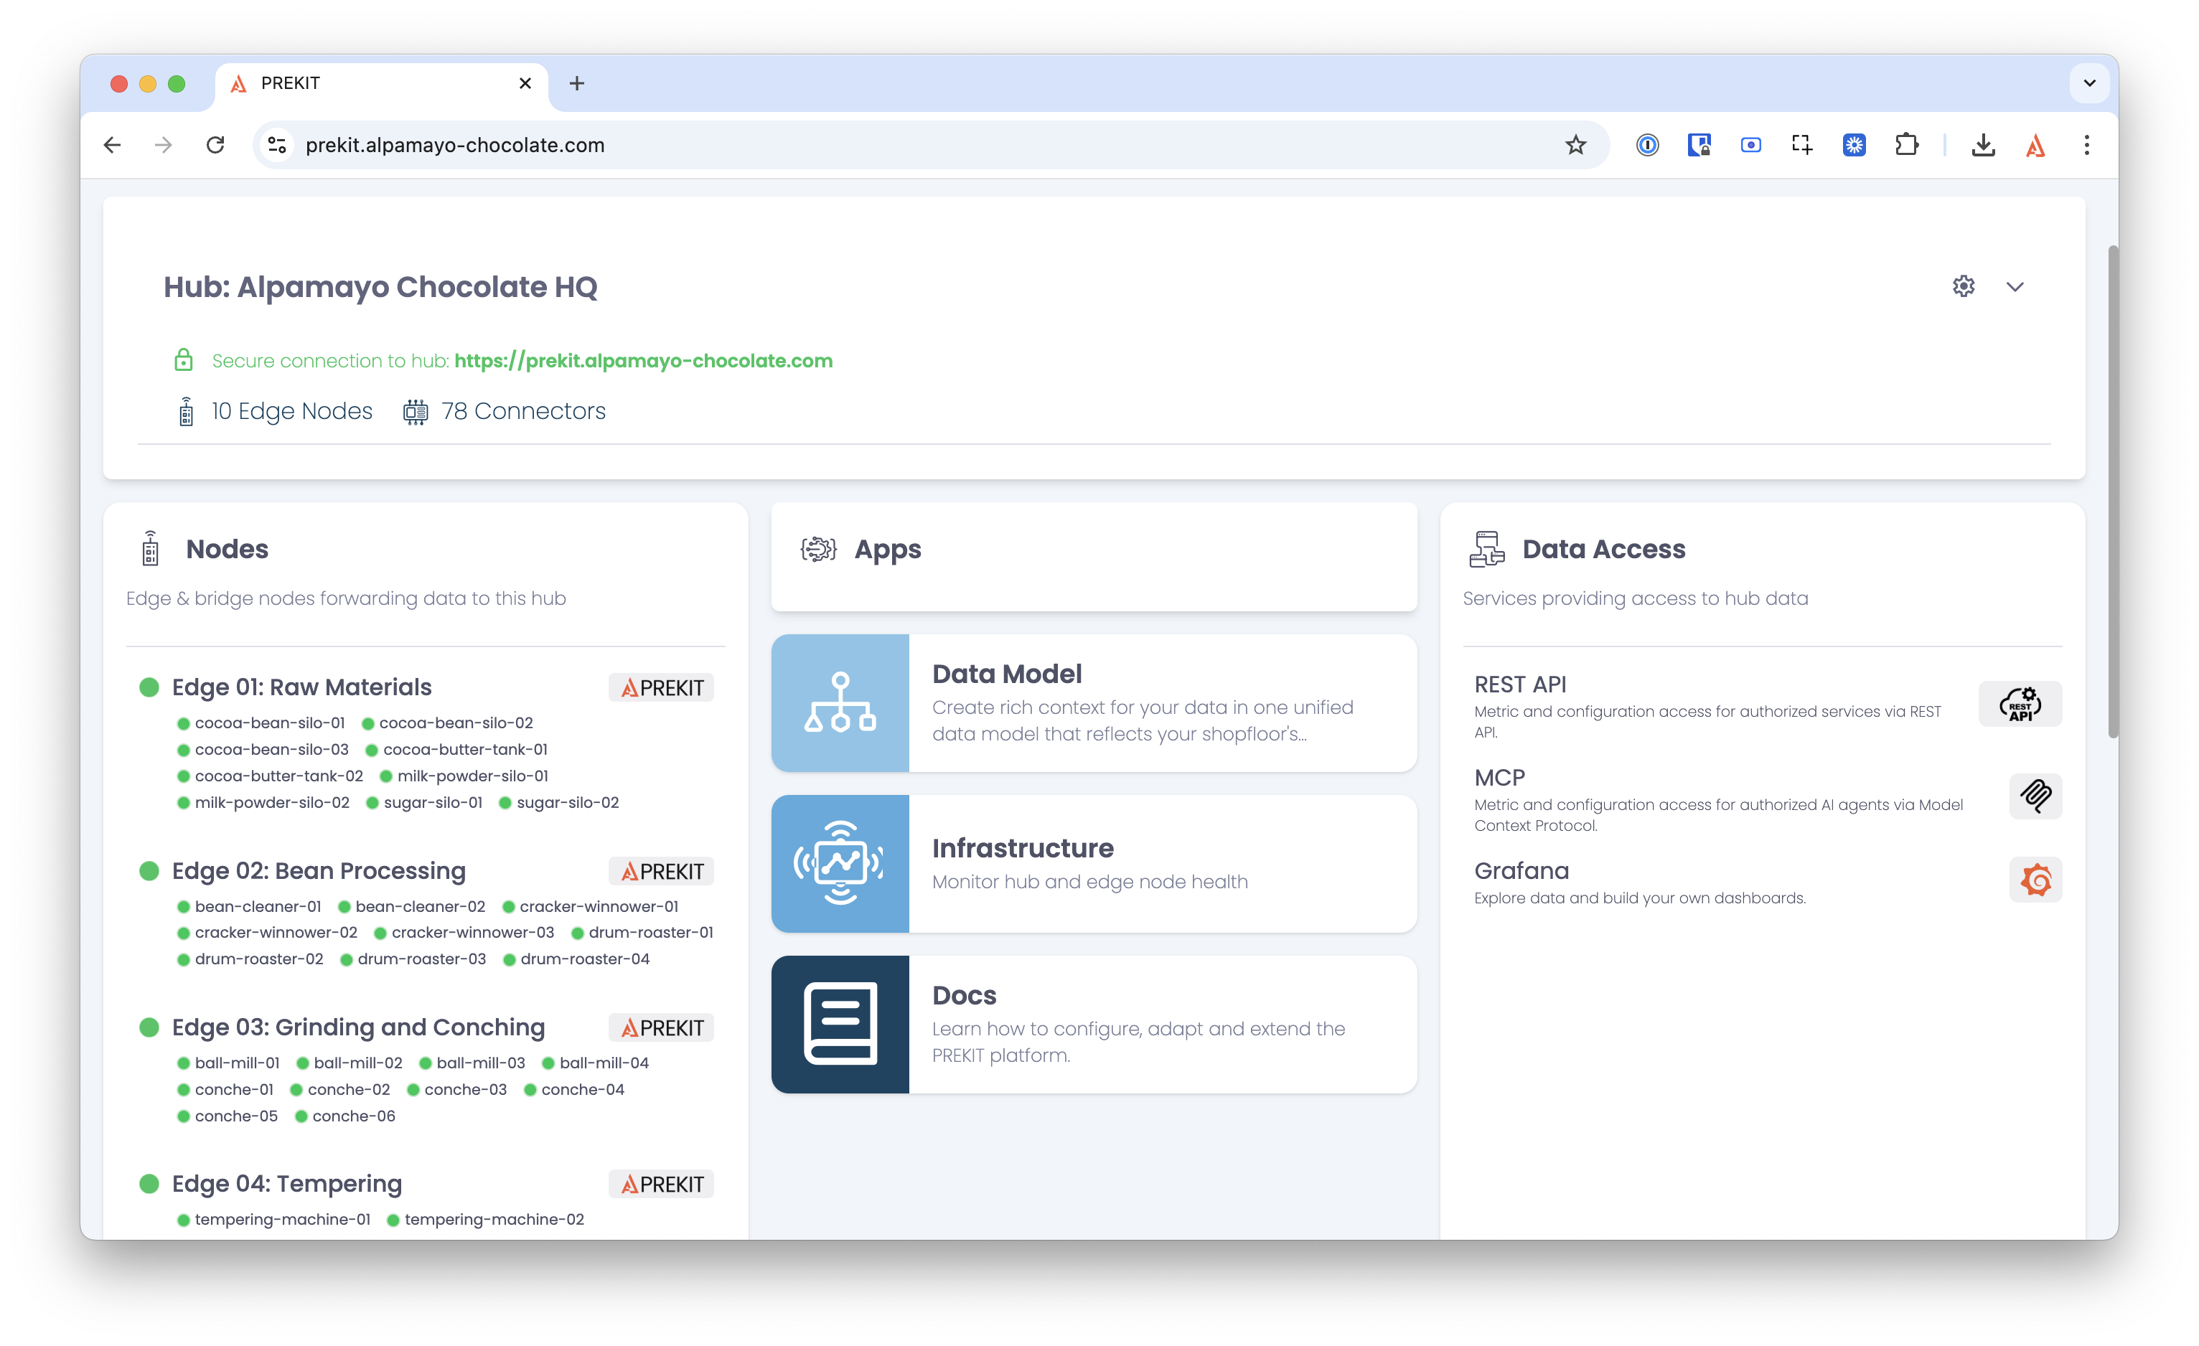
Task: Open Chrome's three-dot menu
Action: click(2086, 144)
